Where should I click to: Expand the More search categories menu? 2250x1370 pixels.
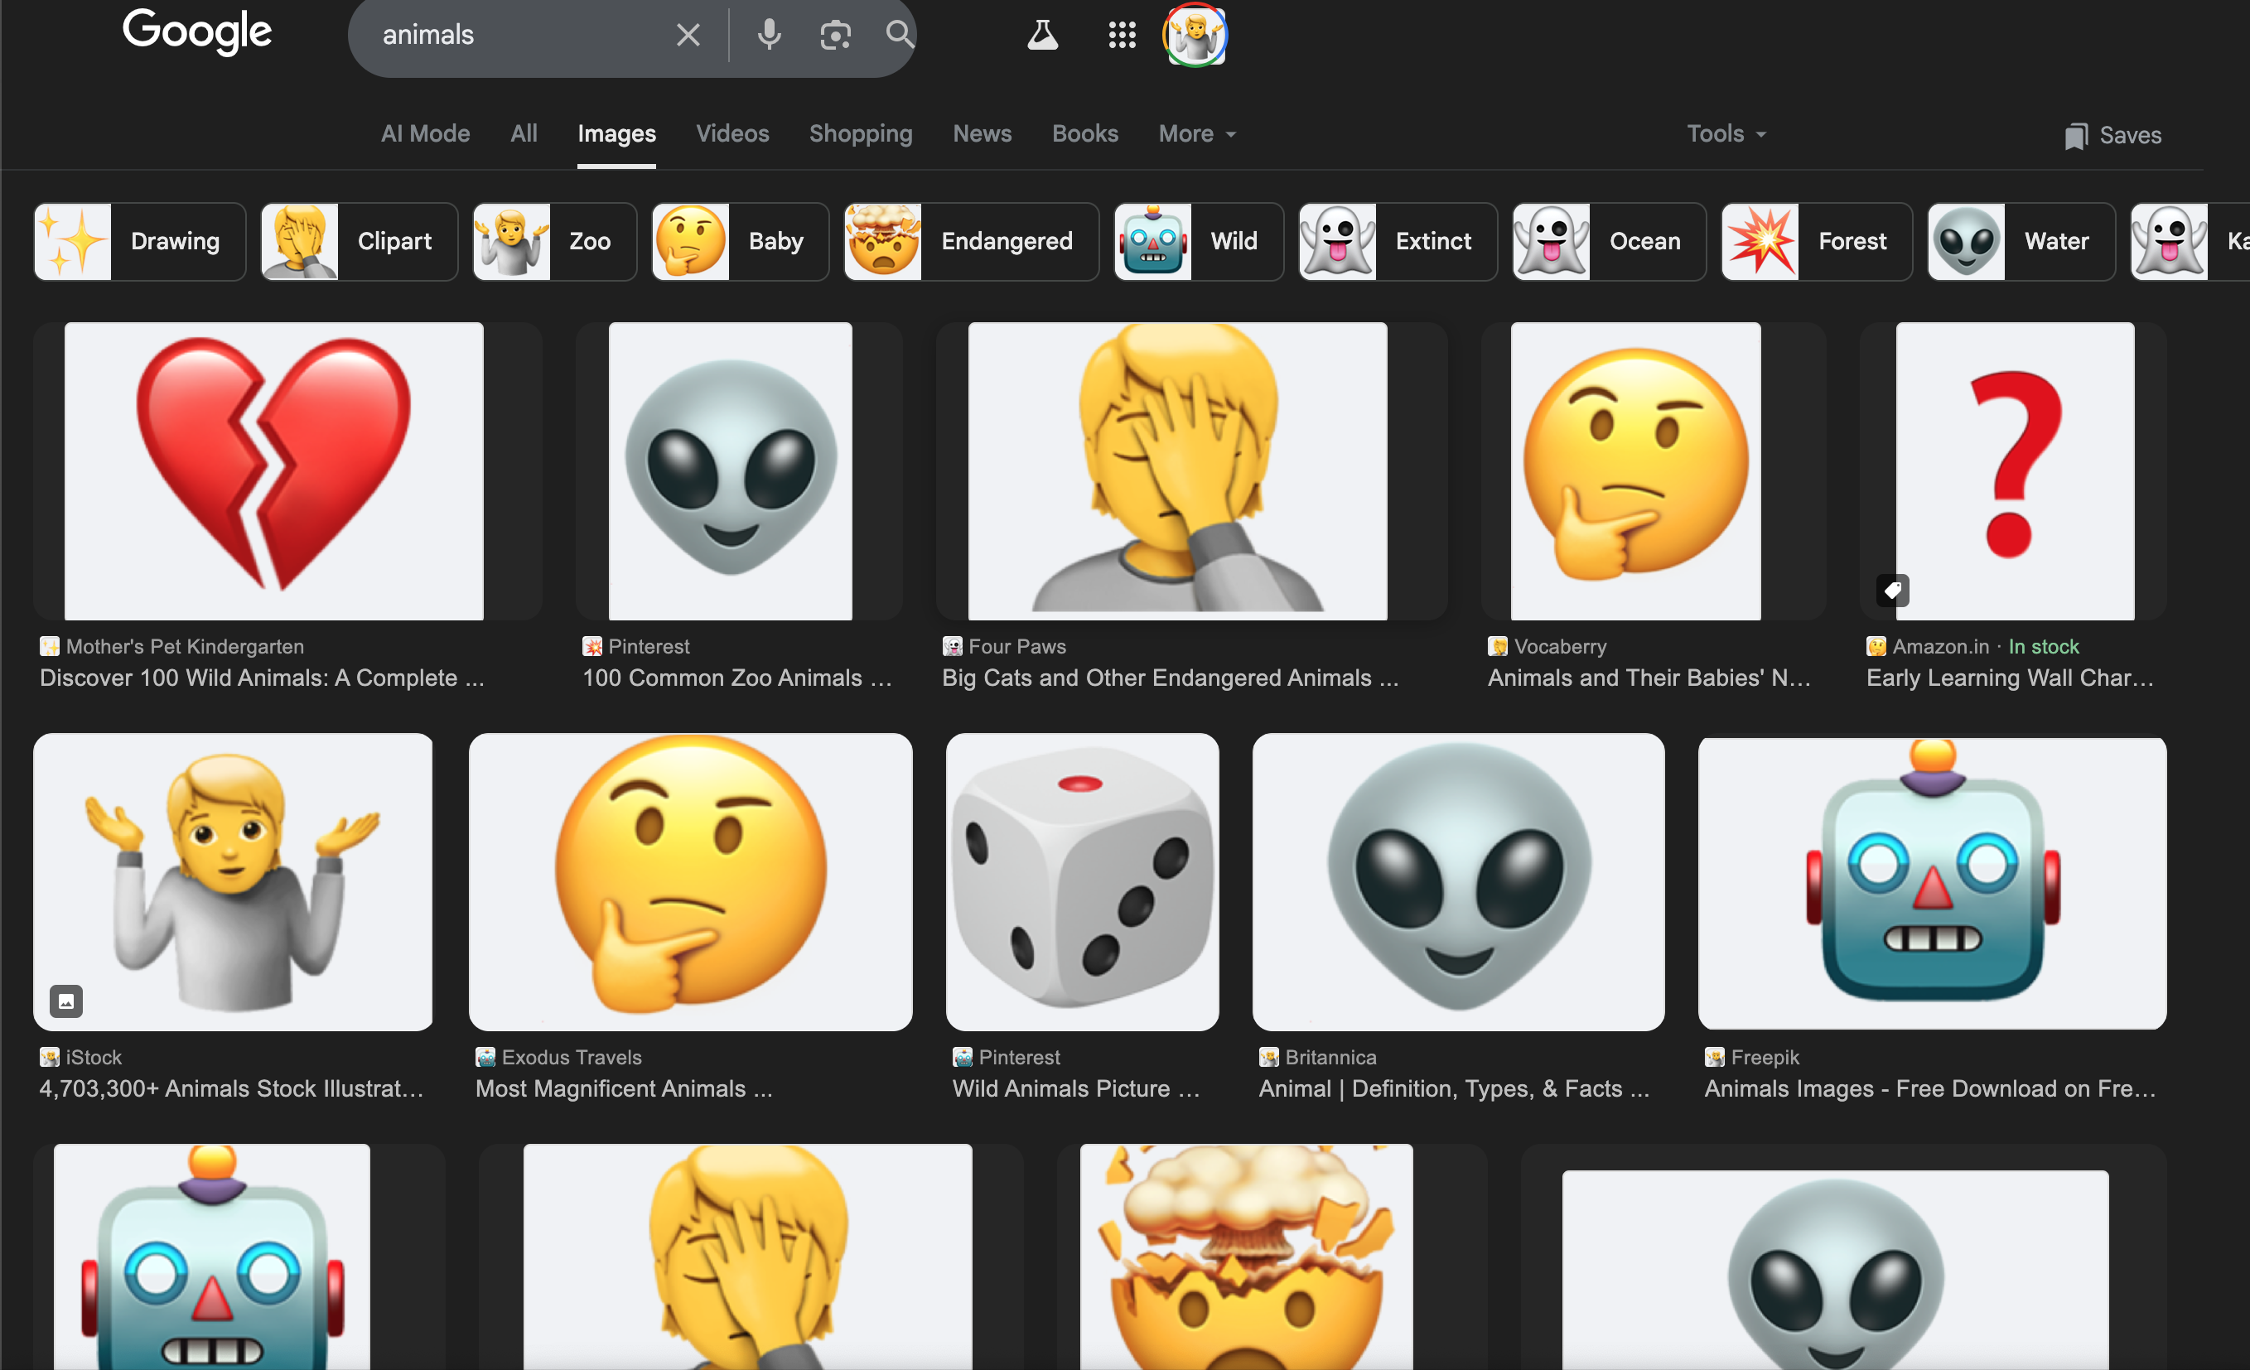click(1196, 133)
